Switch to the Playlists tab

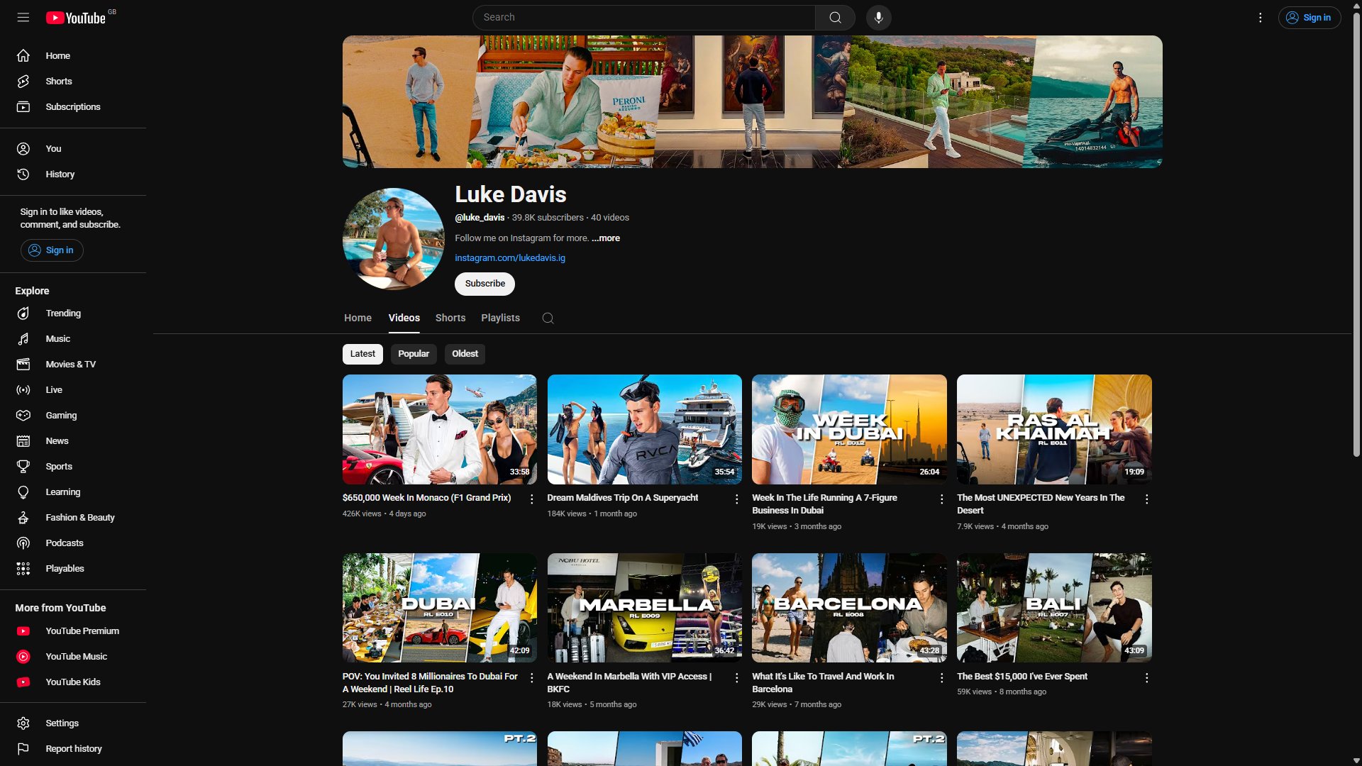point(500,318)
